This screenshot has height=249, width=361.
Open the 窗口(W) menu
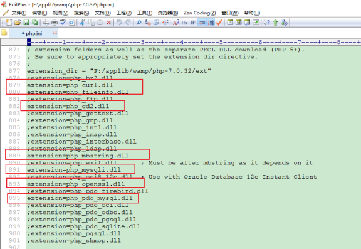[x=230, y=13]
